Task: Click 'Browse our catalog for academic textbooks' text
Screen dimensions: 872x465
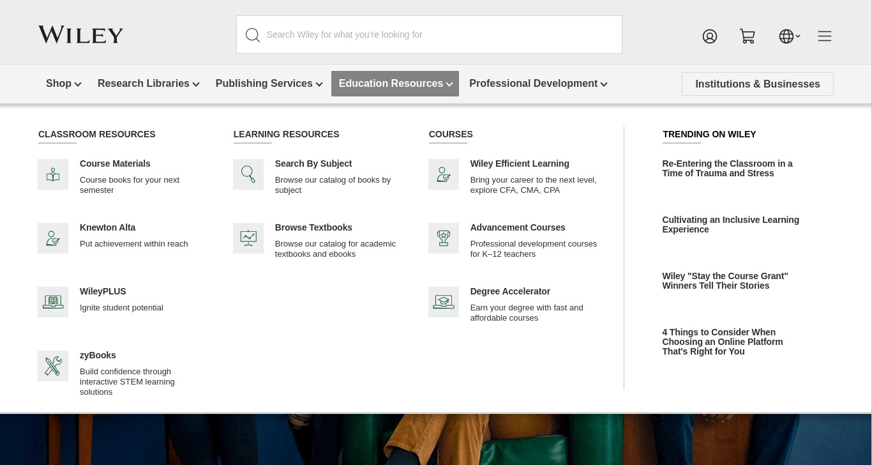Action: (x=335, y=249)
